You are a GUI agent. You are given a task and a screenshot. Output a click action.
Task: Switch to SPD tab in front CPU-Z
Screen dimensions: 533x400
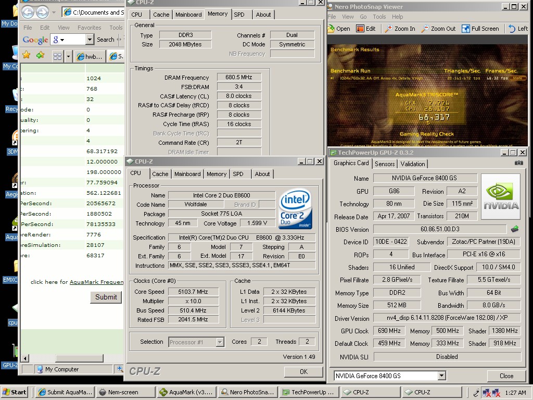[x=238, y=174]
